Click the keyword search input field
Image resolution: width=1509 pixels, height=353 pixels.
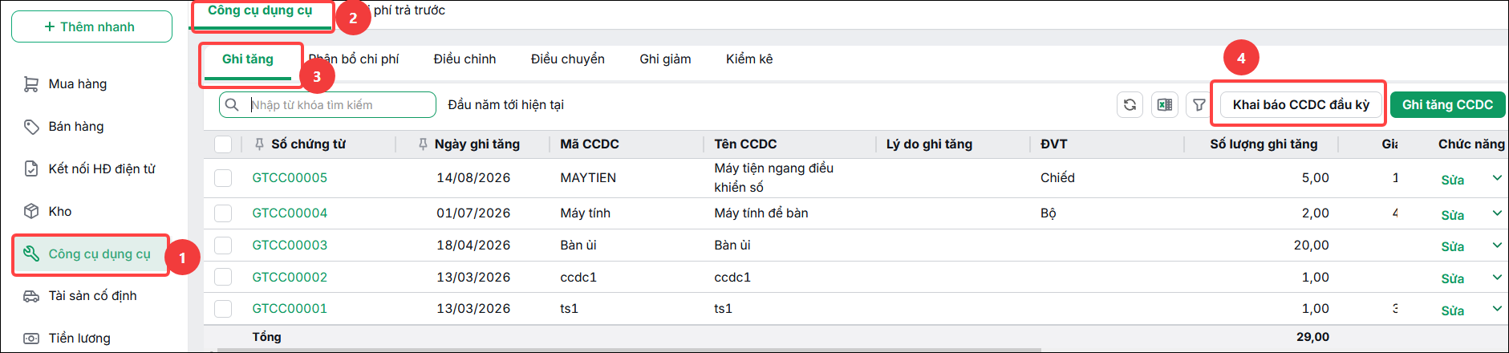[x=339, y=104]
